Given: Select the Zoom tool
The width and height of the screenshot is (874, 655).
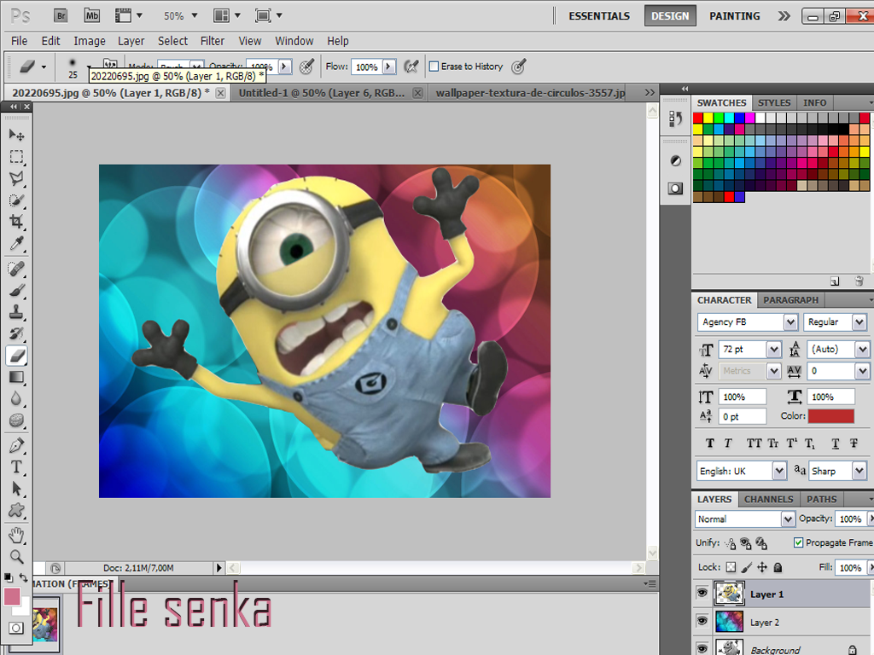Looking at the screenshot, I should pyautogui.click(x=16, y=556).
